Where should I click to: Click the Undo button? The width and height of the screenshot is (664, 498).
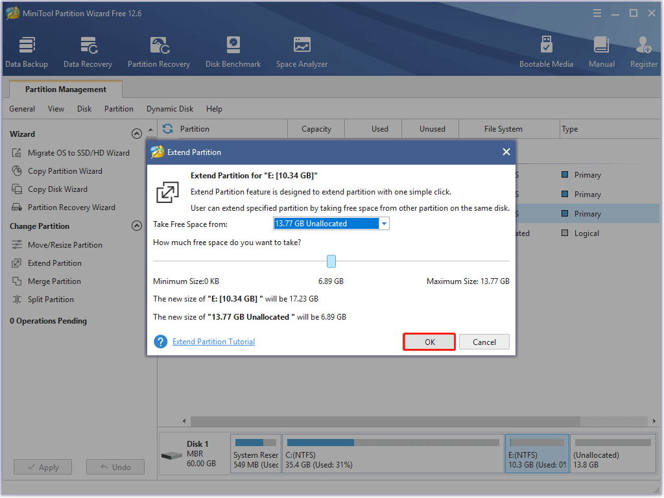point(115,467)
